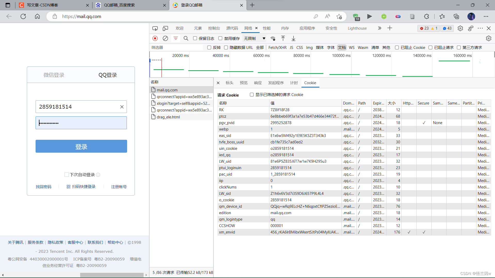The width and height of the screenshot is (495, 278).
Task: Select the drag_ele.html request
Action: pyautogui.click(x=181, y=117)
